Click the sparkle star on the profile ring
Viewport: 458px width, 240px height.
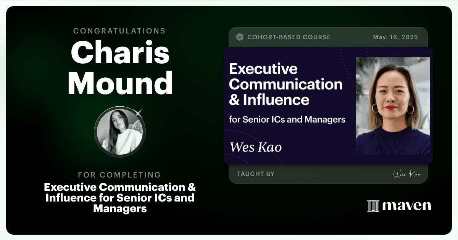click(139, 112)
